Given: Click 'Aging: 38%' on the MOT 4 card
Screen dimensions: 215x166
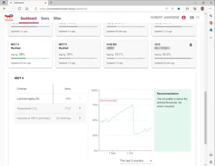Looking at the screenshot, I should click(x=18, y=55).
